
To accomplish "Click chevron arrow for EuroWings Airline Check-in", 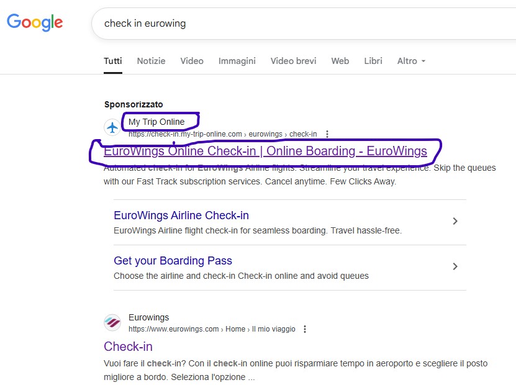I will tap(455, 221).
